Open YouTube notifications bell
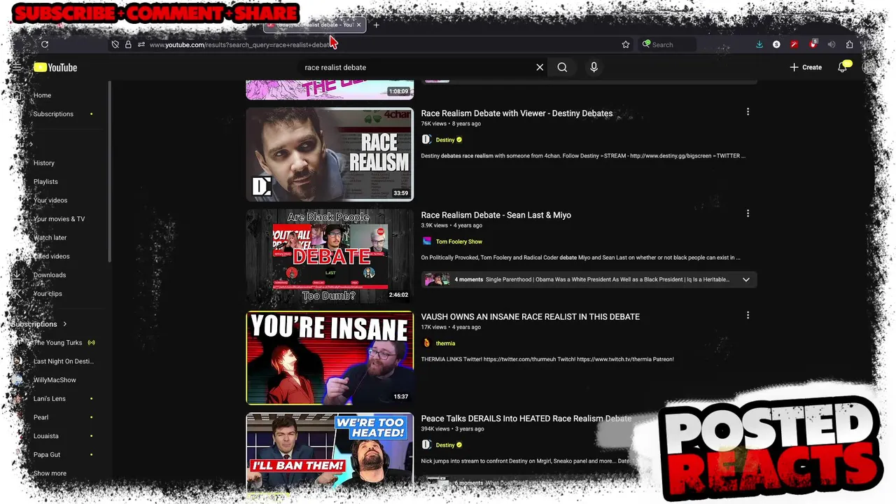This screenshot has height=504, width=896. coord(843,67)
